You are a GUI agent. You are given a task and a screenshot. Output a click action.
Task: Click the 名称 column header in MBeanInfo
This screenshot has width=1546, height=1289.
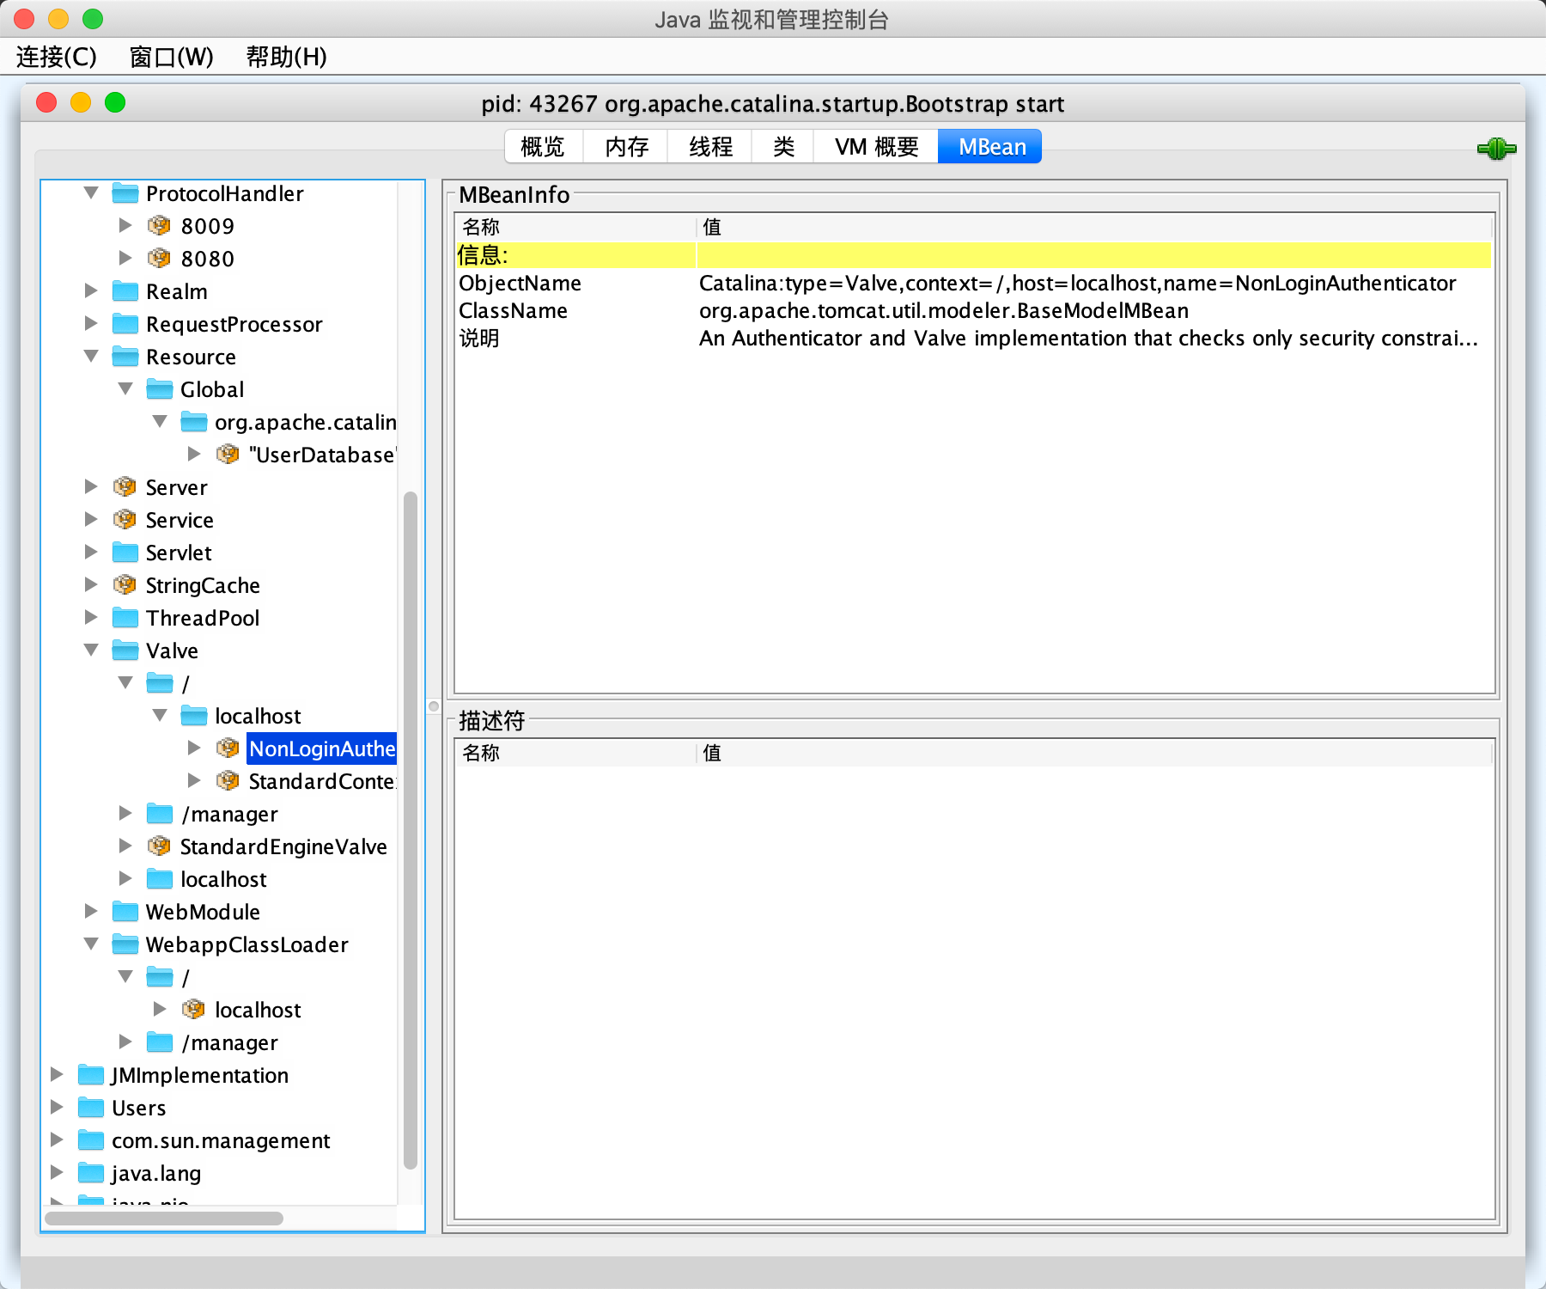tap(575, 227)
